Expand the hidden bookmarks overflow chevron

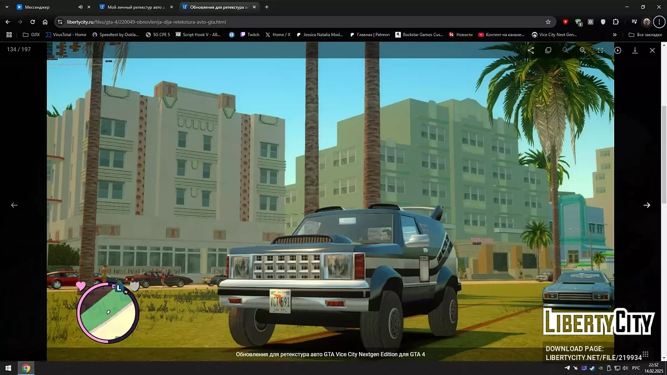pos(614,34)
